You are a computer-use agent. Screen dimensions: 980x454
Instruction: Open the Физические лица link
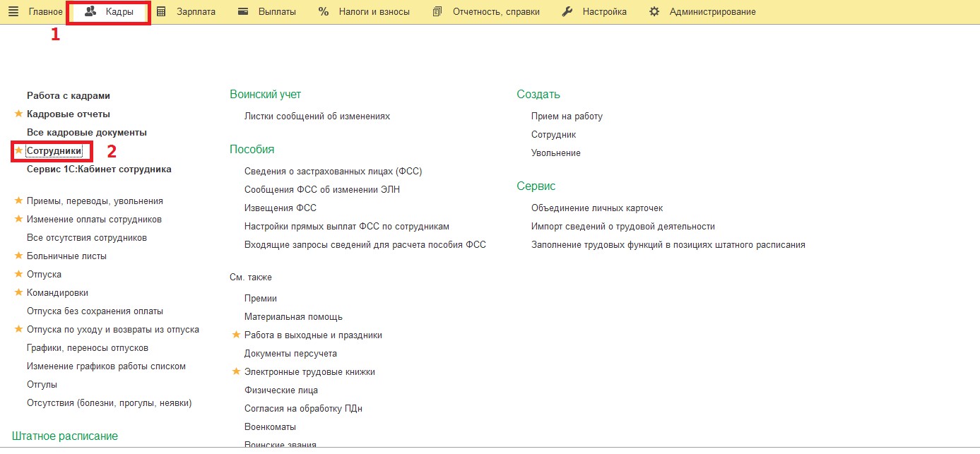coord(281,390)
